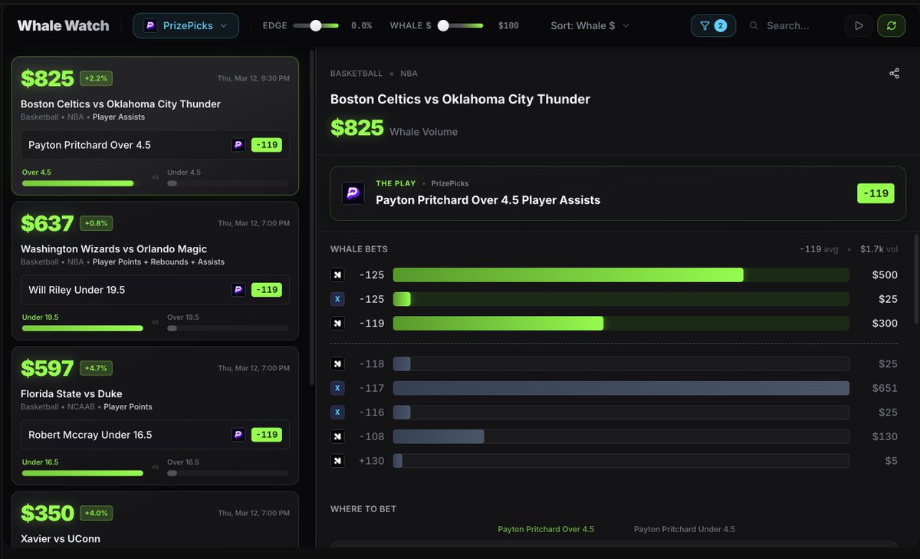Open the Florida State vs Duke card
The image size is (920, 559).
click(155, 416)
